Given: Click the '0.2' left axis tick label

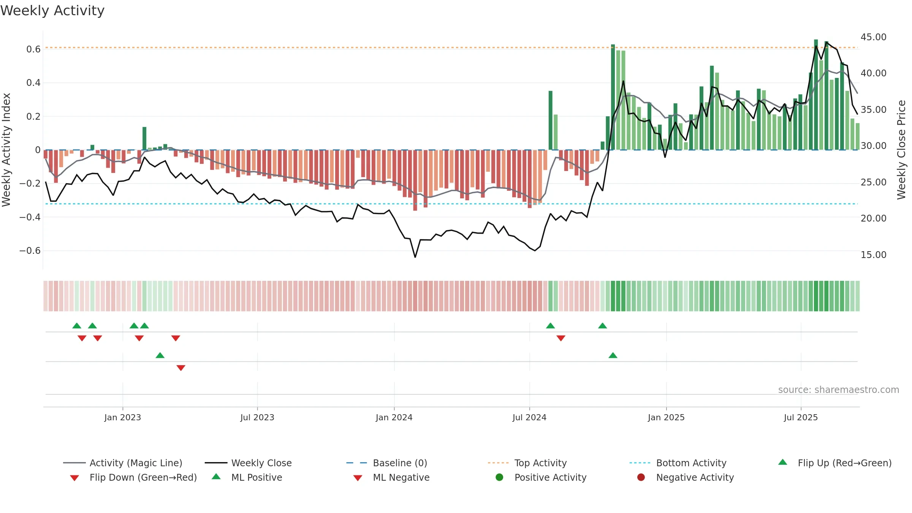Looking at the screenshot, I should (x=33, y=116).
